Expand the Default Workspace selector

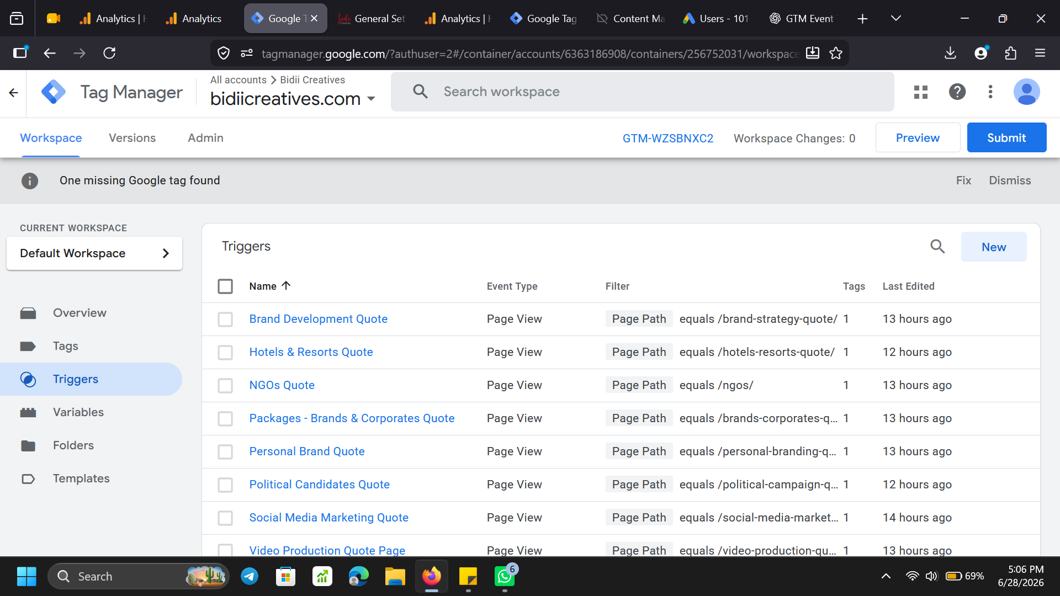pos(94,253)
